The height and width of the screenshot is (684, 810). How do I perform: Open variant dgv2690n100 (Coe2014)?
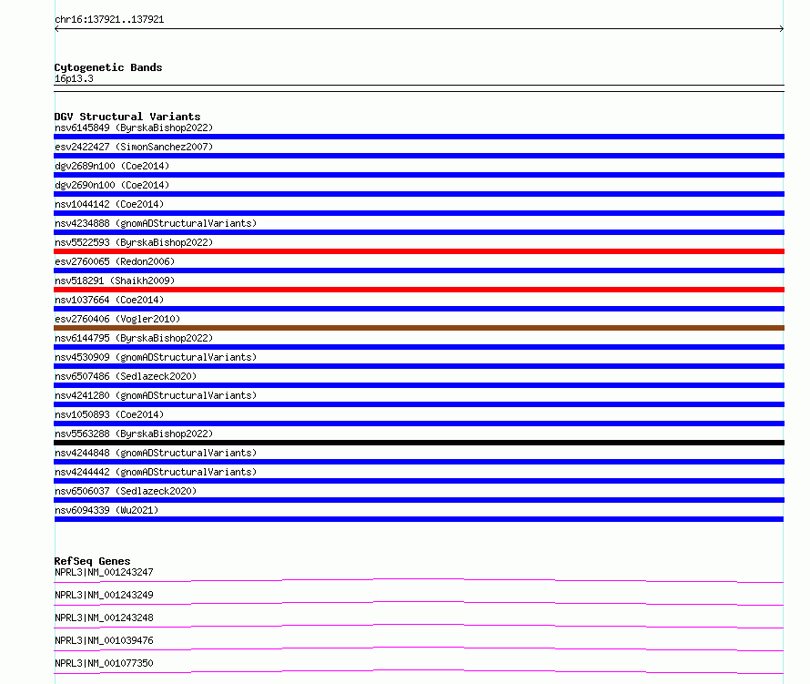tap(112, 185)
